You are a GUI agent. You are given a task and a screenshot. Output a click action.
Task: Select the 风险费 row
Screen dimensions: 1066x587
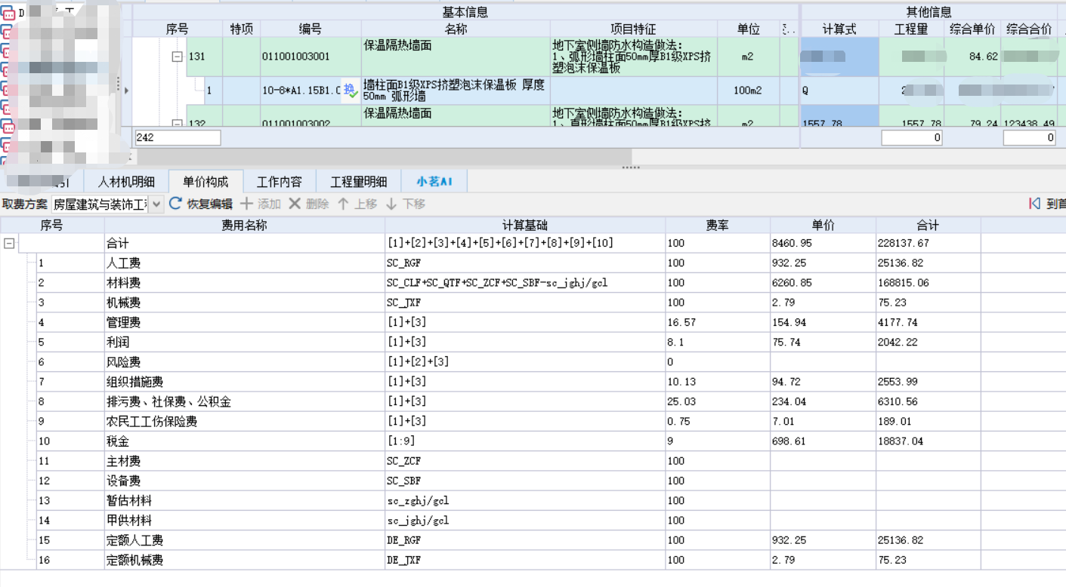(533, 361)
